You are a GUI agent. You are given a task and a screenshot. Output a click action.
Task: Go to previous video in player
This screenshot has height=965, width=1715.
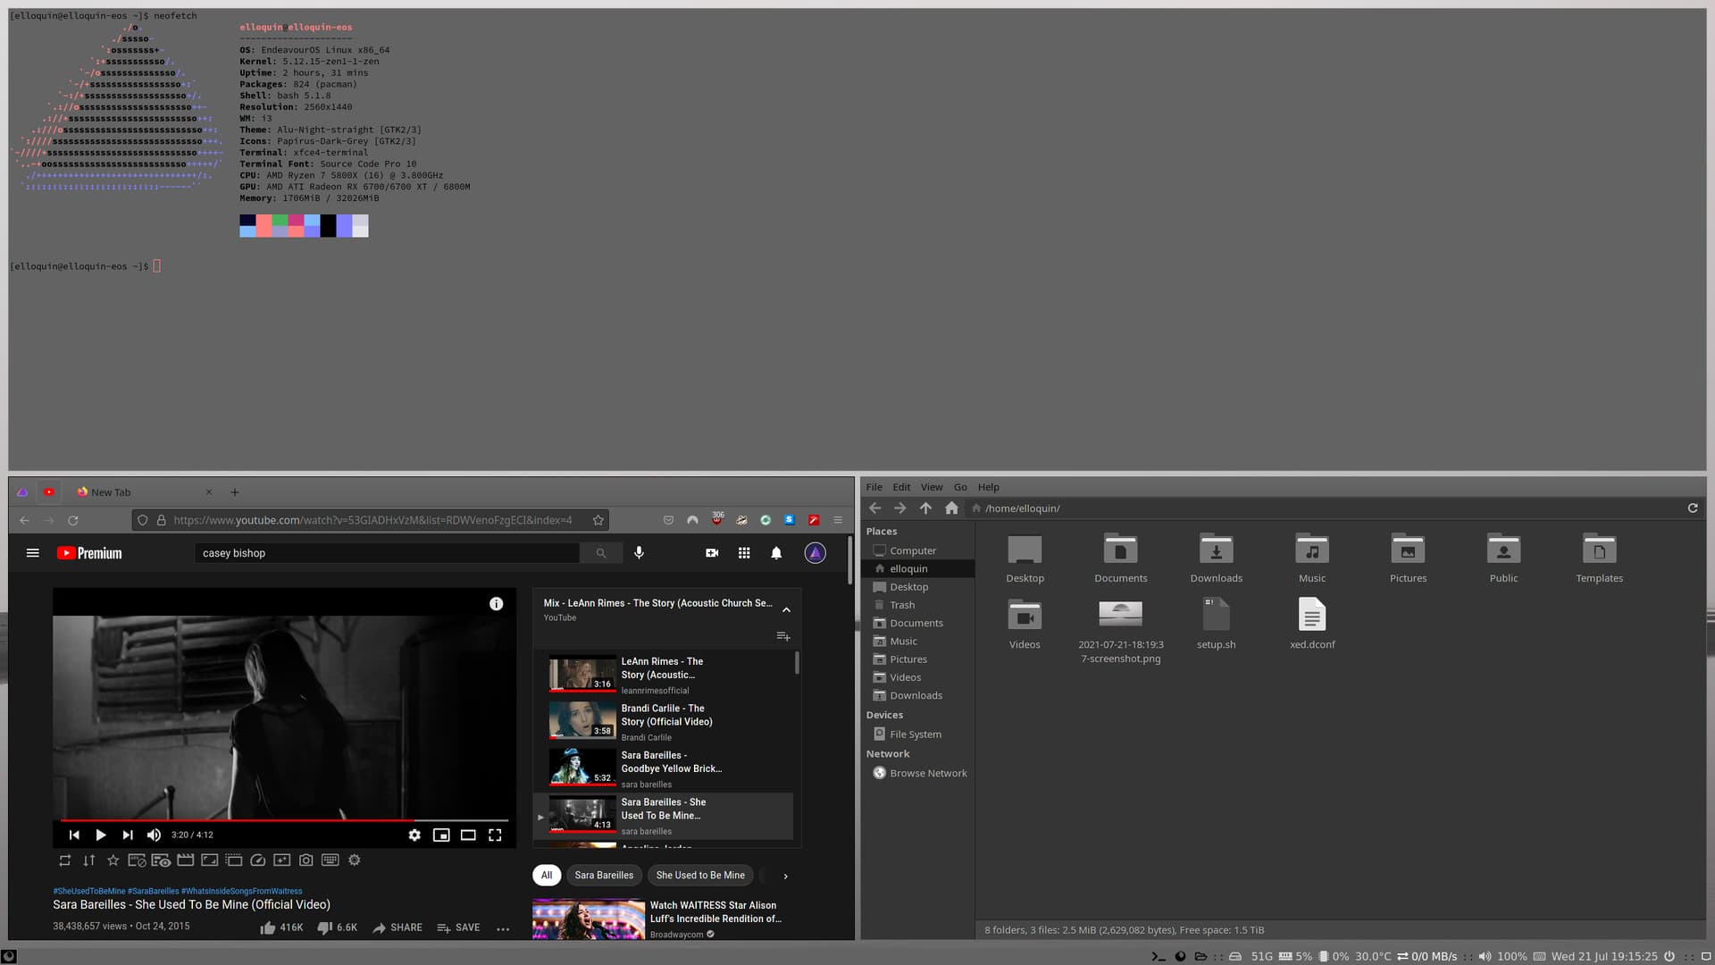pyautogui.click(x=74, y=835)
